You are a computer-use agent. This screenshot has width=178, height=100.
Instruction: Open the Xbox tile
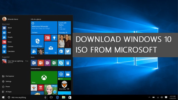44,77
